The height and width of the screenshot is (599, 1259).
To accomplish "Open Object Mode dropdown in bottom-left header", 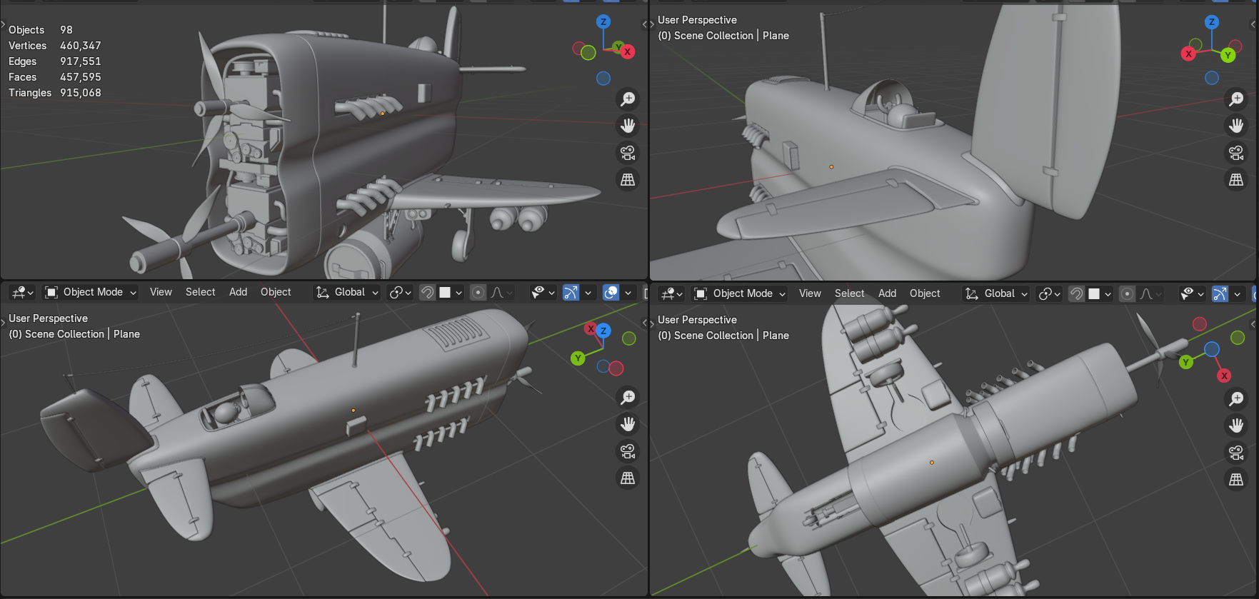I will click(90, 292).
